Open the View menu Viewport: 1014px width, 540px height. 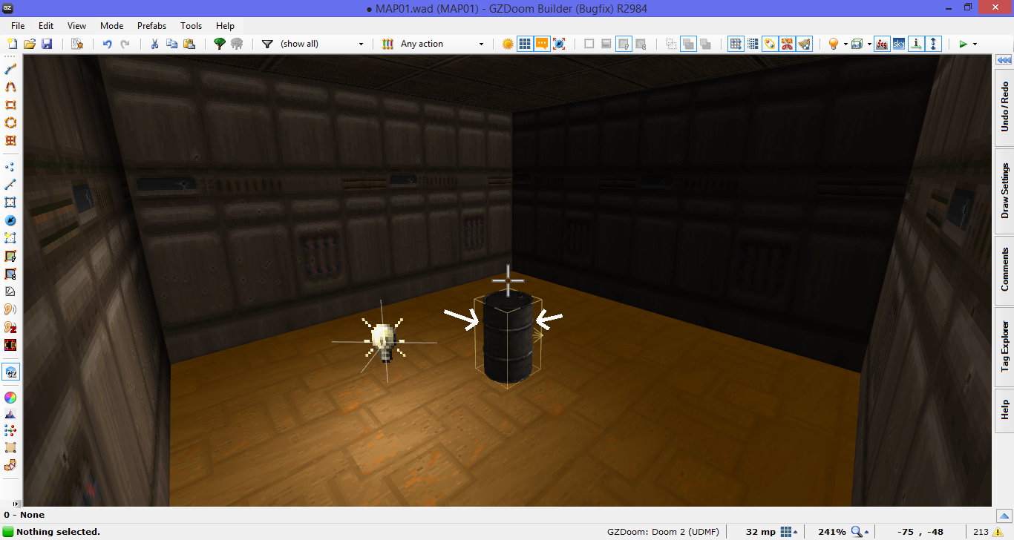77,25
